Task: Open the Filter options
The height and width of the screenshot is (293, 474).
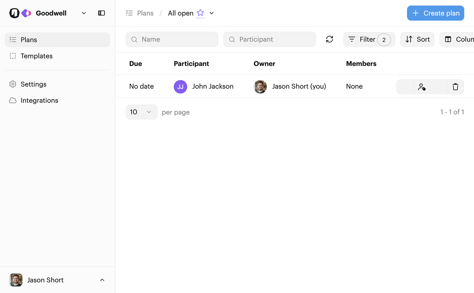Action: pos(369,39)
